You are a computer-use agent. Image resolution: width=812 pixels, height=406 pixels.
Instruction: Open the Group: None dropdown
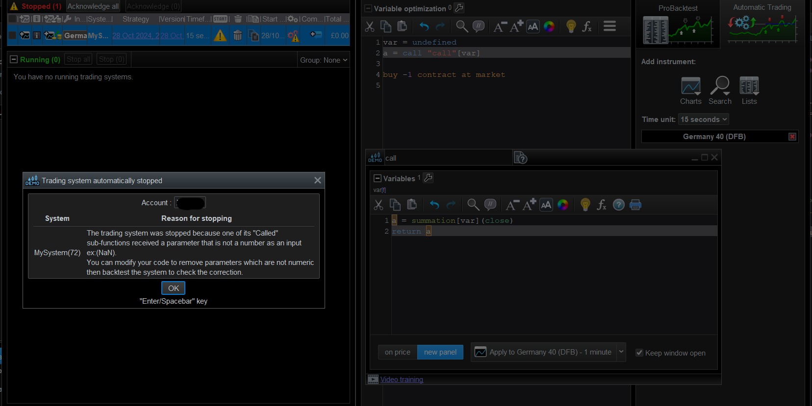[324, 60]
